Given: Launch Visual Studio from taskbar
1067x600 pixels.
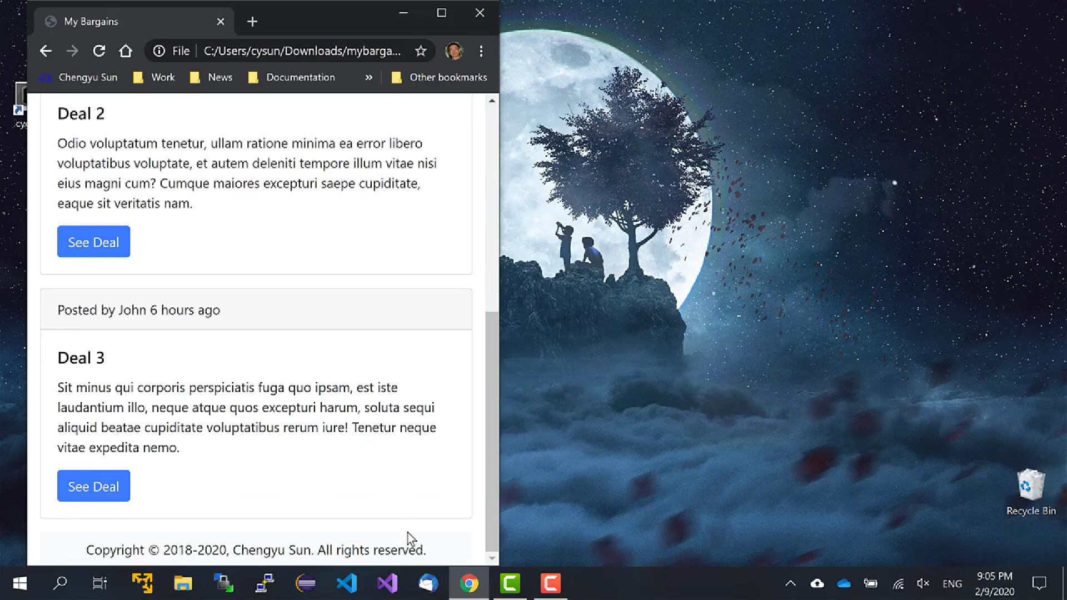Looking at the screenshot, I should point(387,583).
